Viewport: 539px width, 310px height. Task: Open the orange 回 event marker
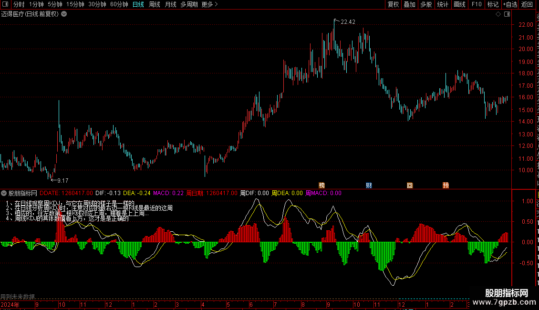pos(410,185)
